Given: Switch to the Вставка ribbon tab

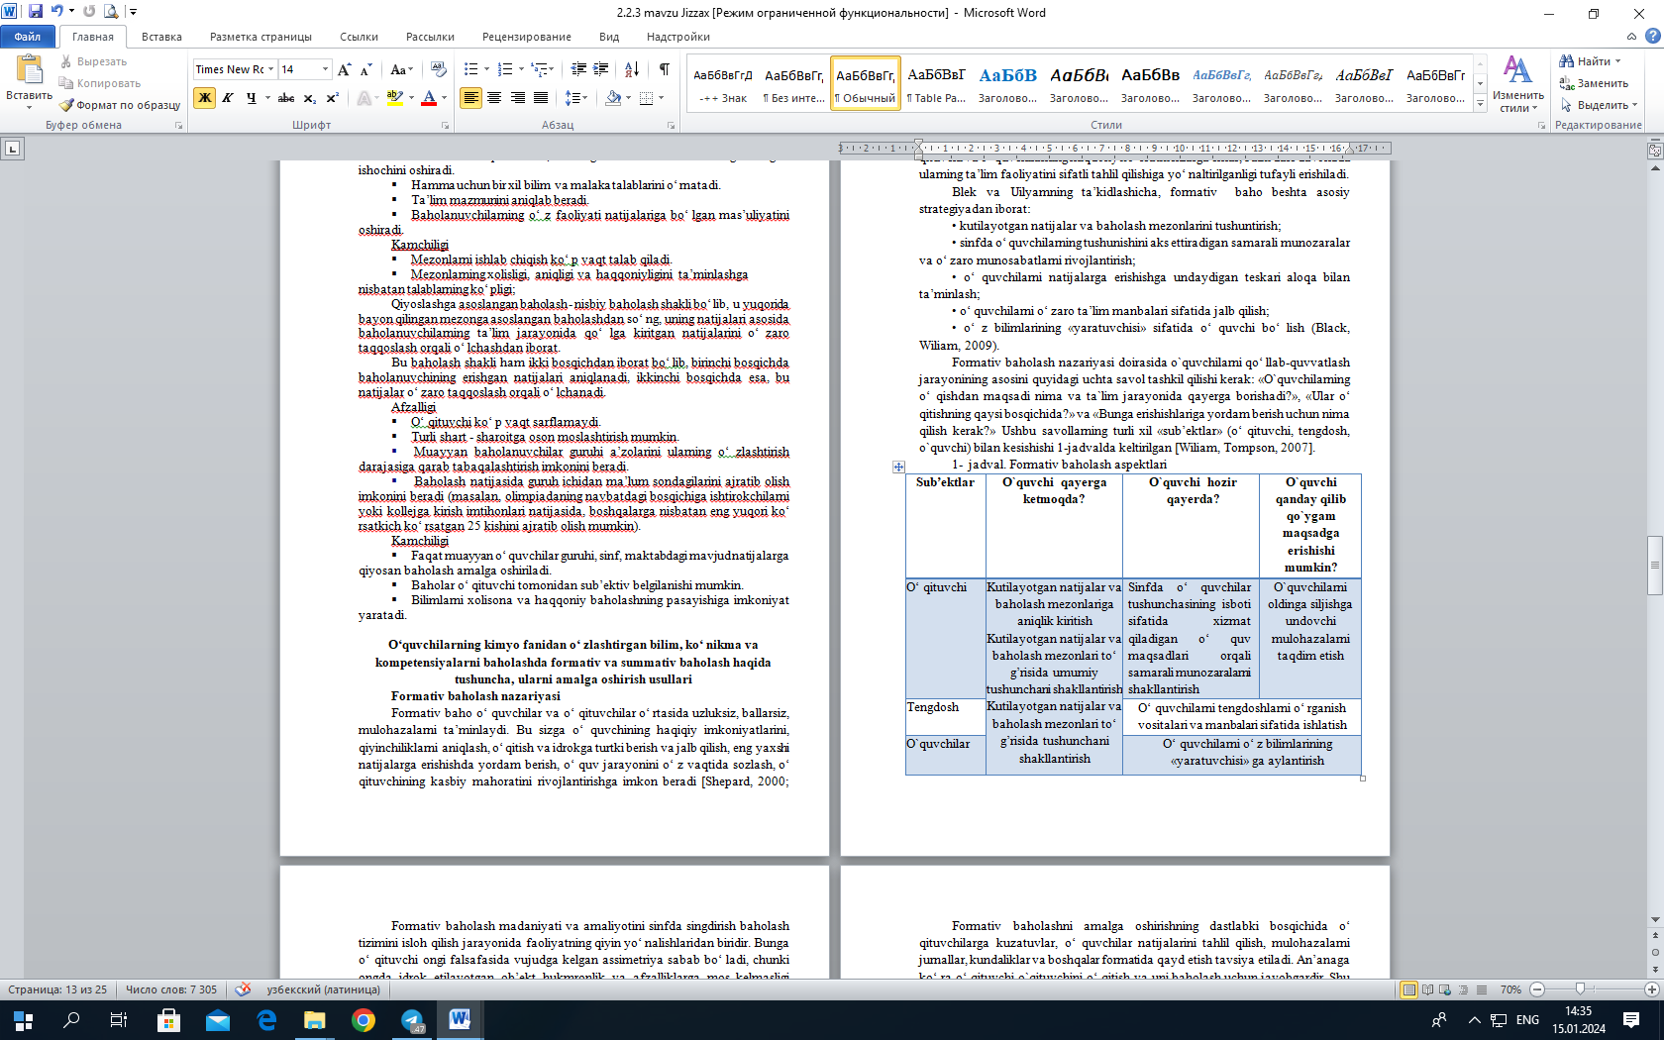Looking at the screenshot, I should 161,37.
